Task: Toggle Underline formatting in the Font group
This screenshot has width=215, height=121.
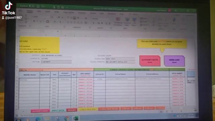Action: click(41, 22)
